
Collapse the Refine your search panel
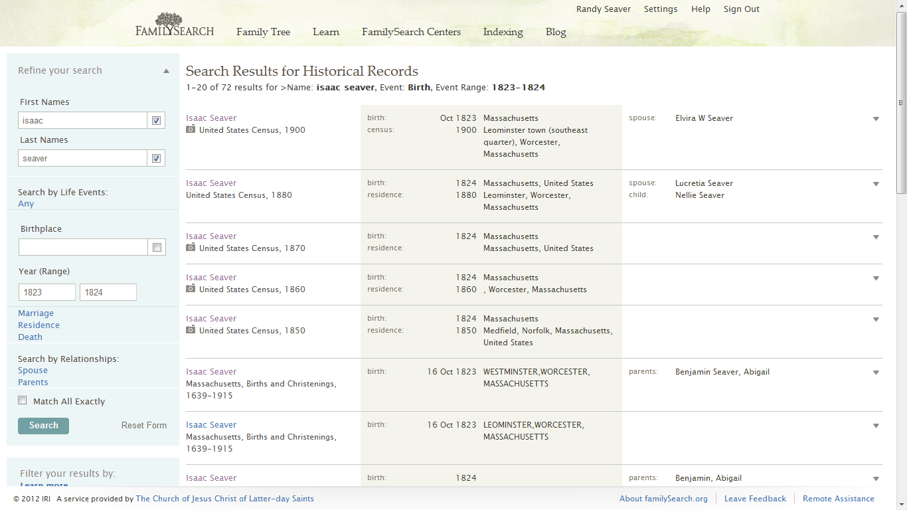coord(166,70)
